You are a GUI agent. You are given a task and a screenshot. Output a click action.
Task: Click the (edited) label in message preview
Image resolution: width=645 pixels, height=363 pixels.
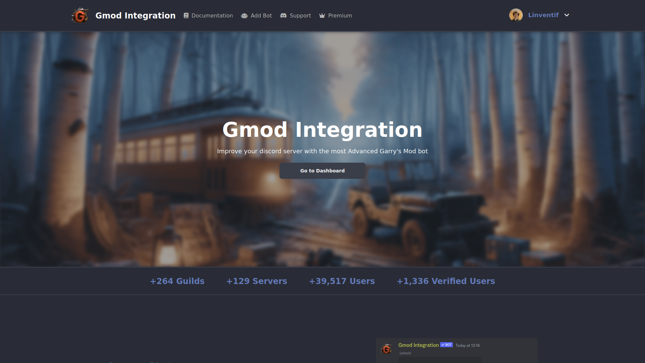coord(405,353)
